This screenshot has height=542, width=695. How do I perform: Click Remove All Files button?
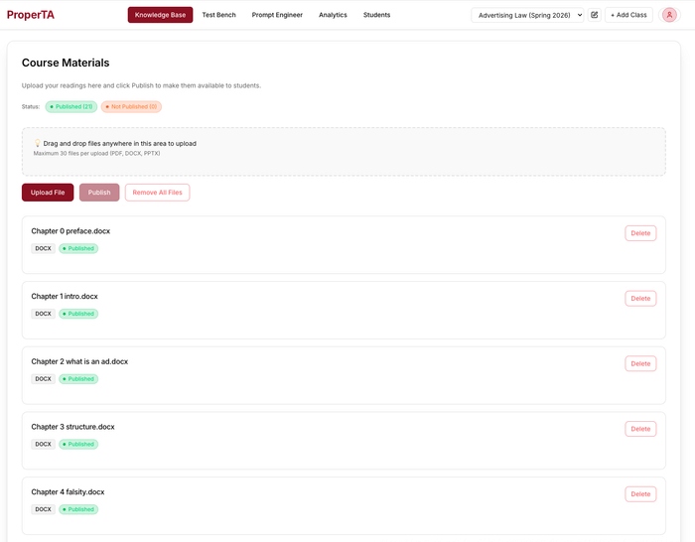(x=157, y=193)
